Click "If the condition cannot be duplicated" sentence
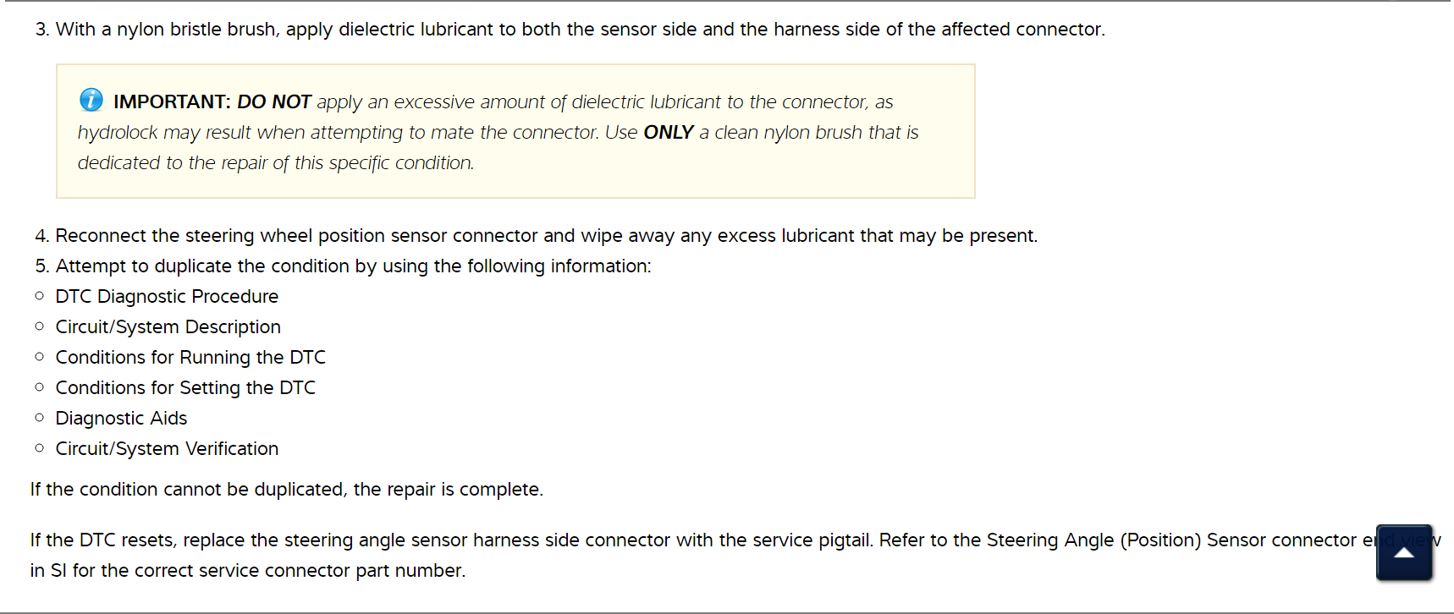The width and height of the screenshot is (1454, 614). point(286,489)
